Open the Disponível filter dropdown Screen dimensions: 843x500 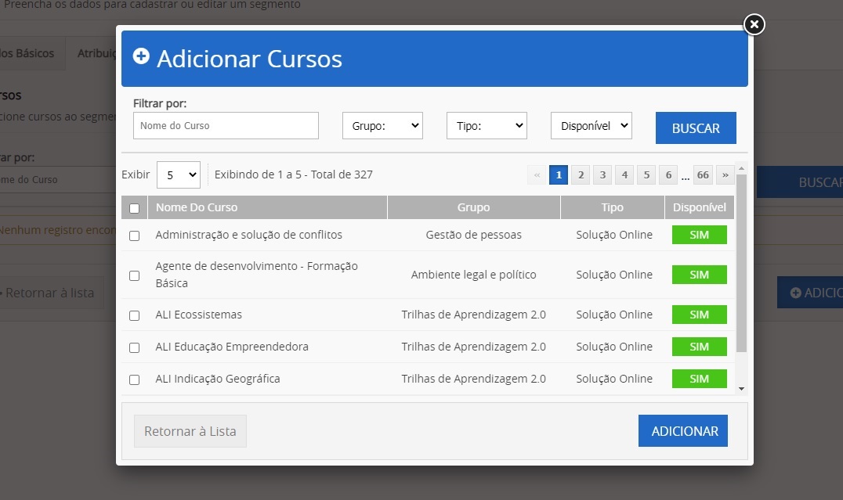(591, 126)
